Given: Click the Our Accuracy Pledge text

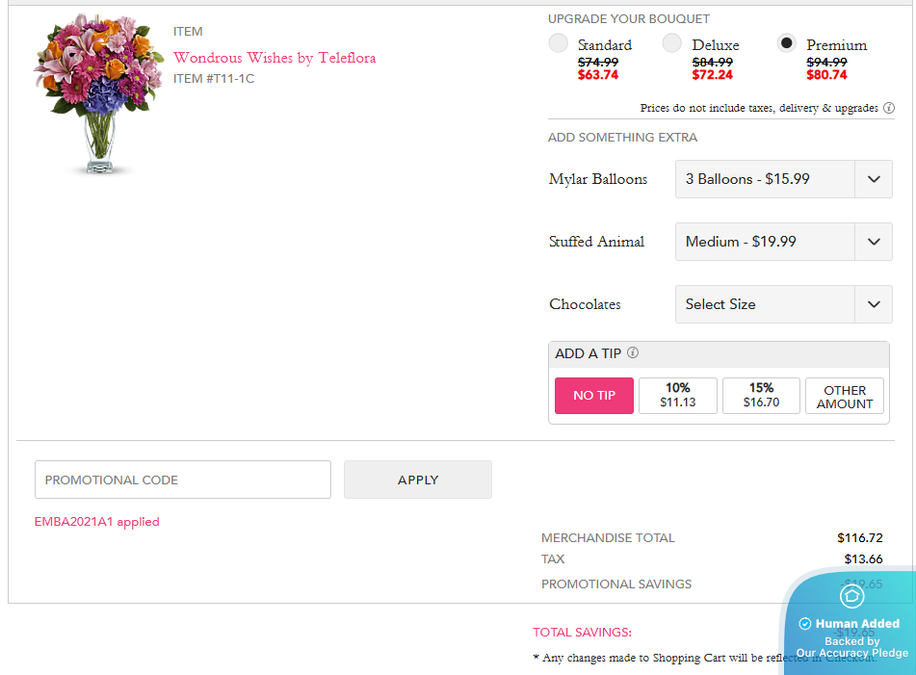Looking at the screenshot, I should pos(851,653).
